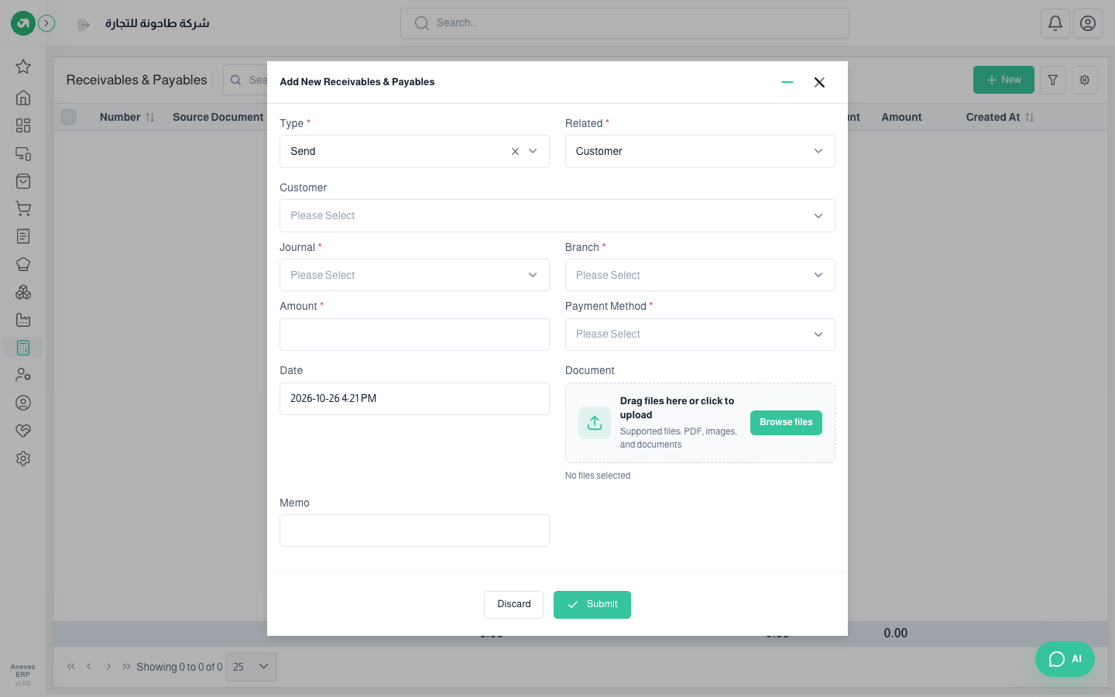1115x697 pixels.
Task: Click the Date field
Action: pyautogui.click(x=414, y=399)
